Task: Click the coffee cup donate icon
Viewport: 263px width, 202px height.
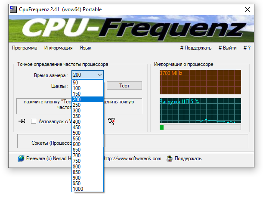Action: [170, 158]
